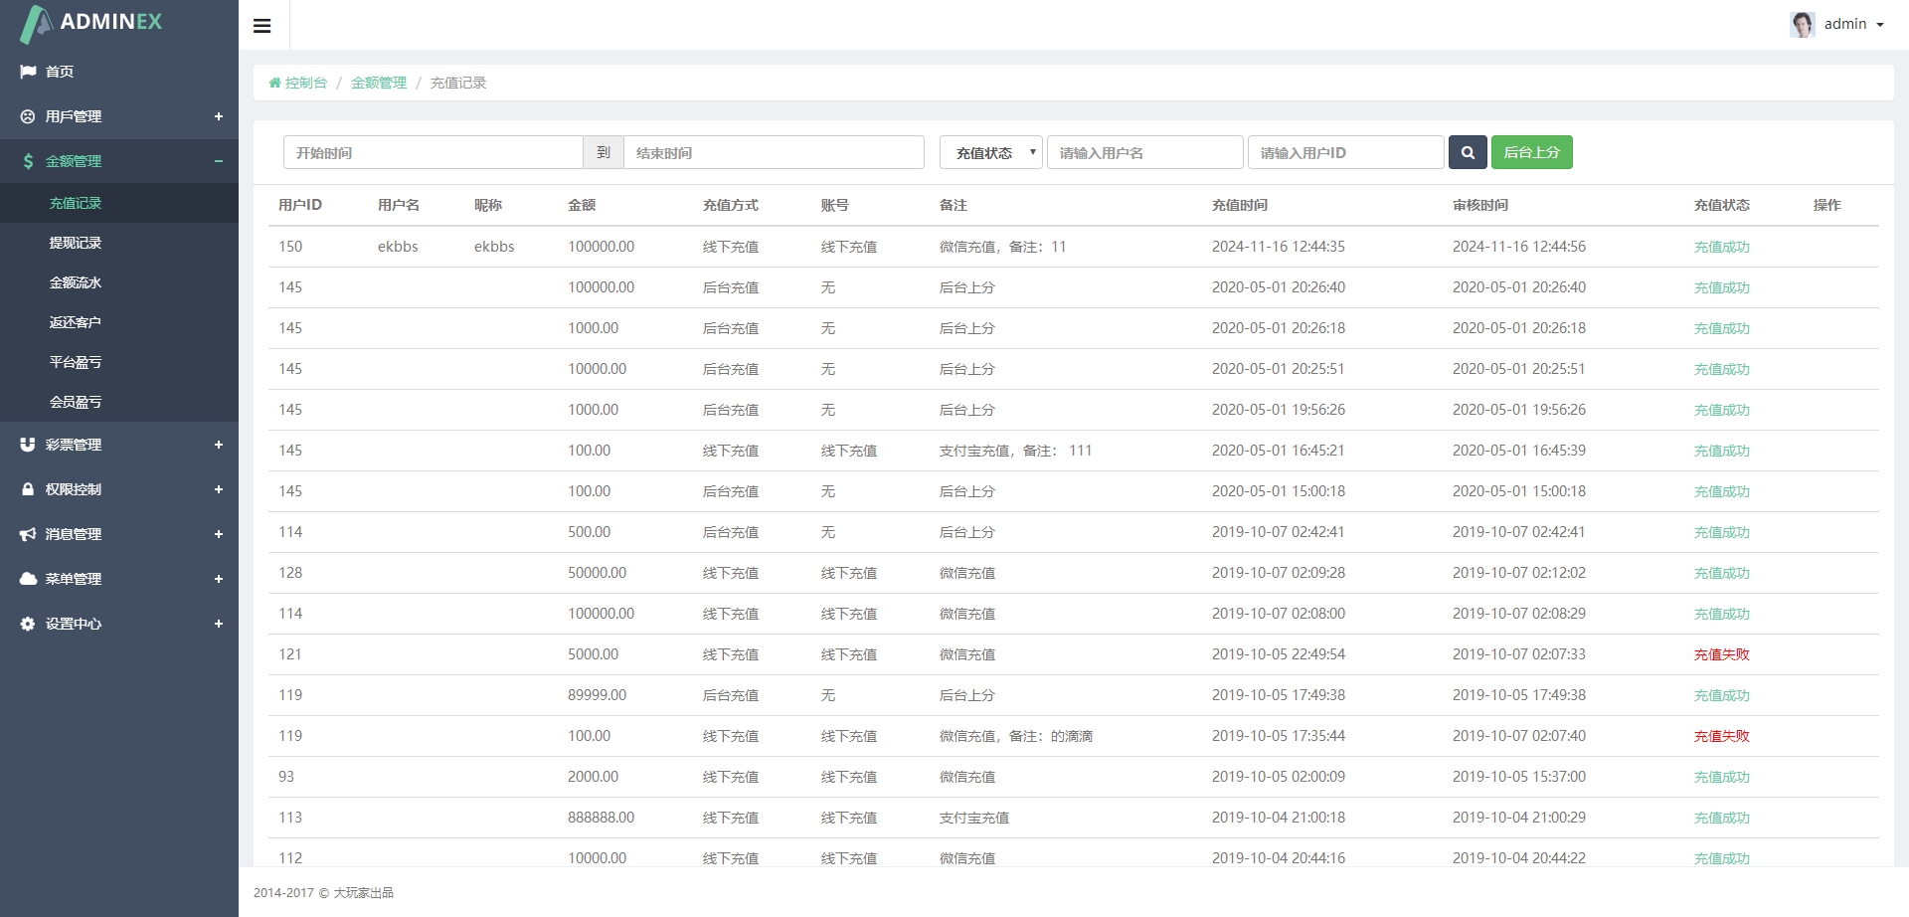Select 提现记录 submenu item

click(76, 243)
